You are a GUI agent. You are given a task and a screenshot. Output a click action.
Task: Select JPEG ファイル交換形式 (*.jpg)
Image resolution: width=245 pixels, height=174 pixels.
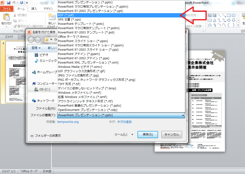tap(121, 75)
